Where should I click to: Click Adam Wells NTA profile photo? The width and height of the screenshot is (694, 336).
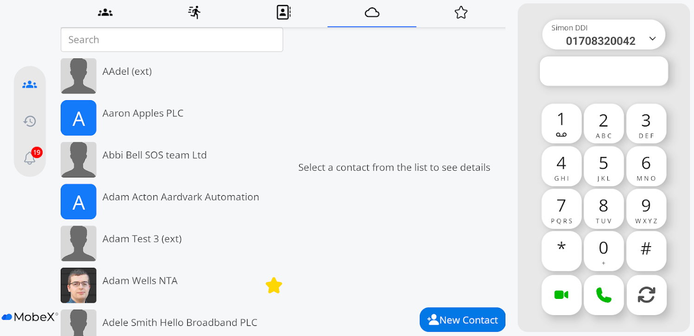(79, 285)
